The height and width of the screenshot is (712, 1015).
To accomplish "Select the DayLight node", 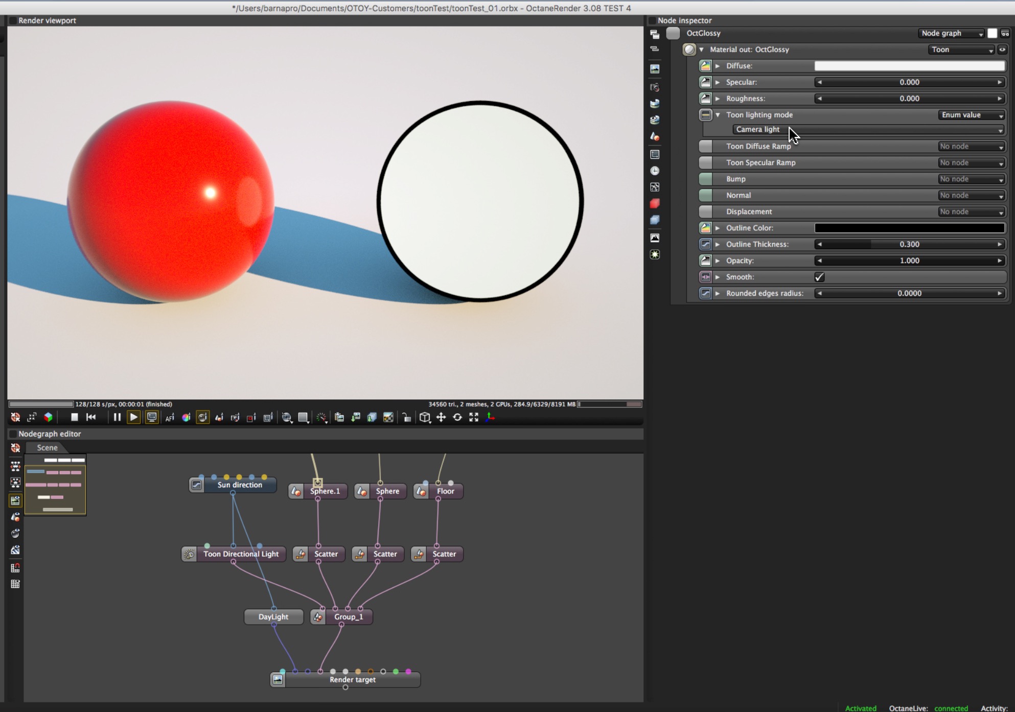I will (273, 617).
